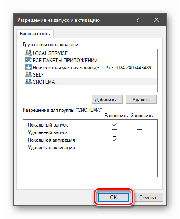Click the SELF user icon
180x219 pixels.
point(29,74)
